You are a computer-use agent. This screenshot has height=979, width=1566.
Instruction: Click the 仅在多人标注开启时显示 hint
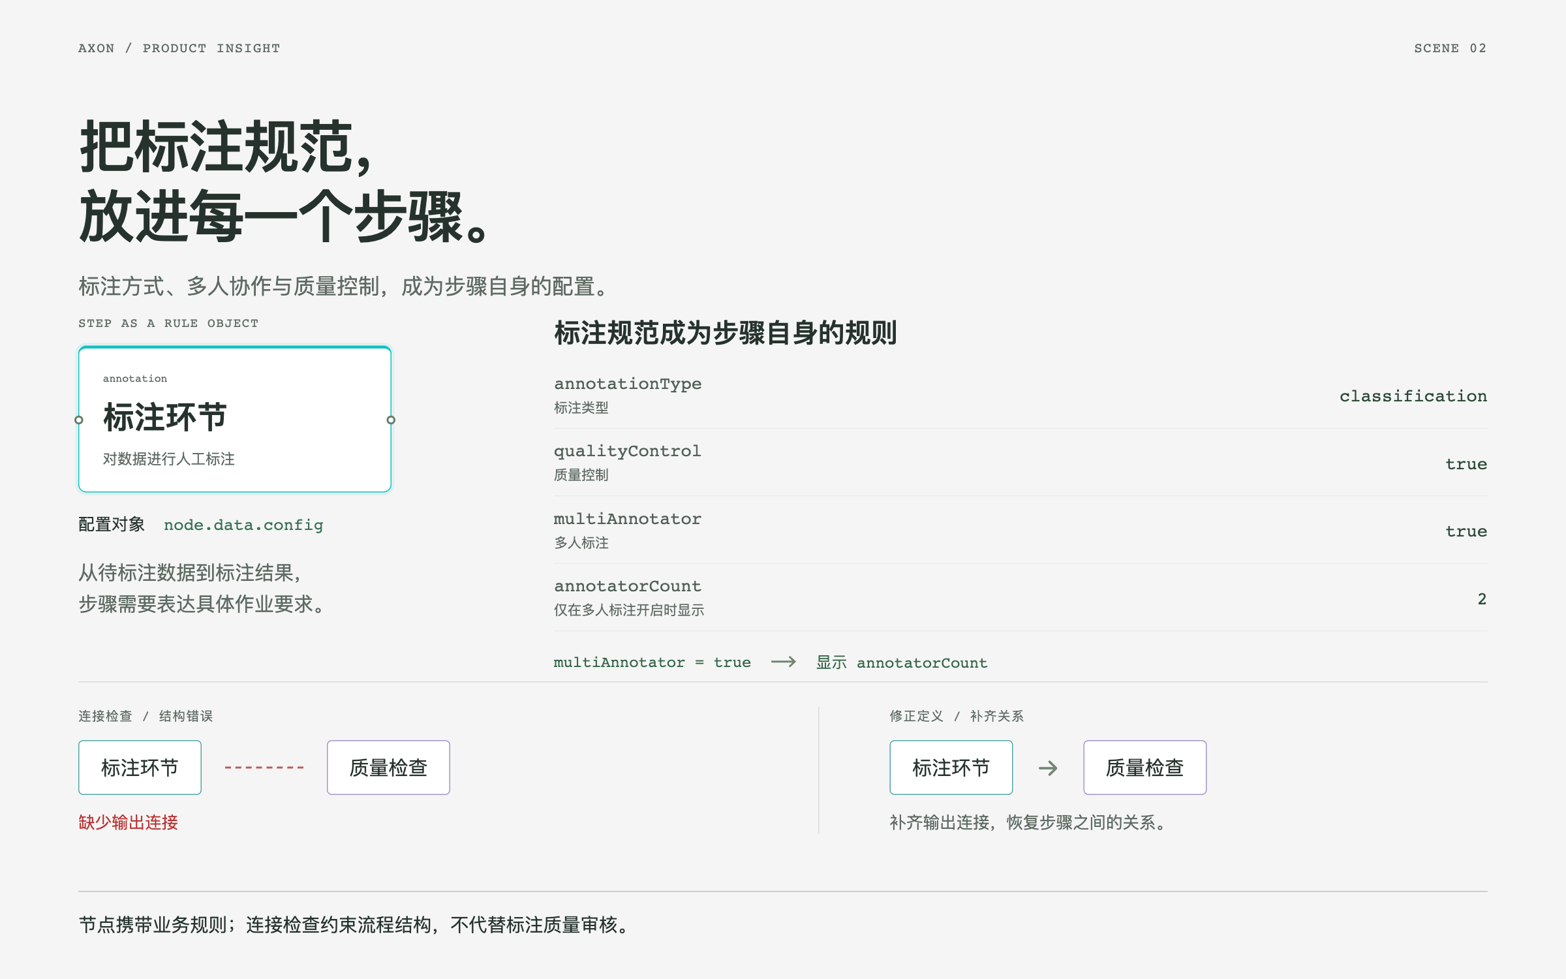click(x=629, y=610)
